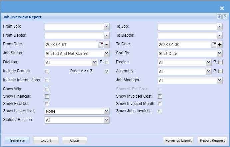Tick the Include Internal Jobs checkbox
This screenshot has width=230, height=147.
pyautogui.click(x=47, y=80)
